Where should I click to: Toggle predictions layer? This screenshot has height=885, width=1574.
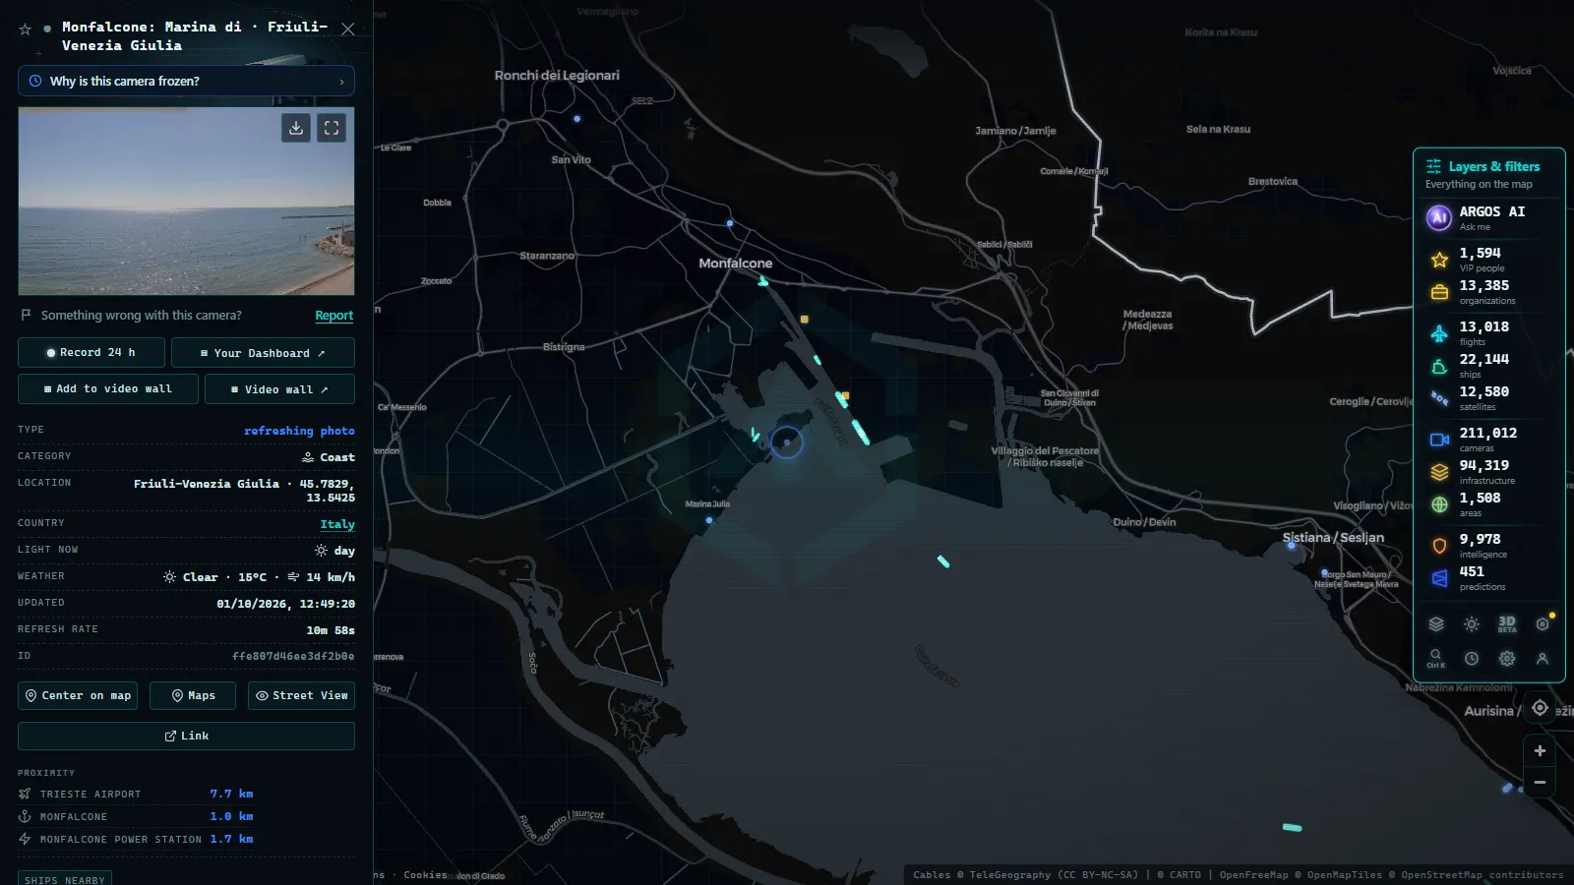(x=1489, y=578)
